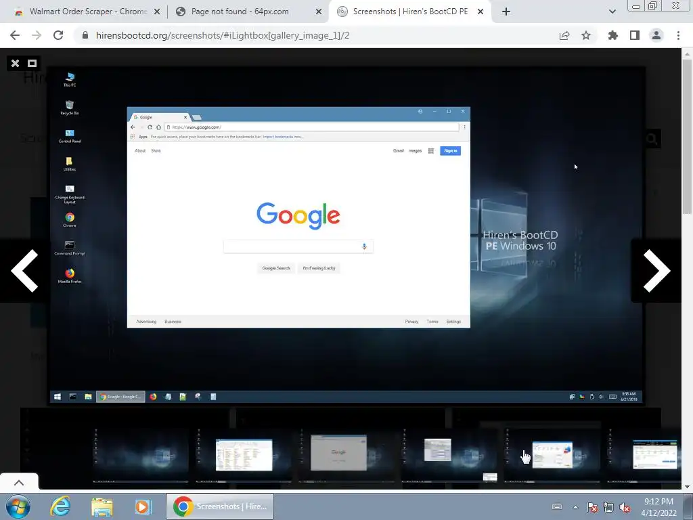Viewport: 693px width, 520px height.
Task: Select the Screenshots | Hiren's BootCD PE tab
Action: 410,12
